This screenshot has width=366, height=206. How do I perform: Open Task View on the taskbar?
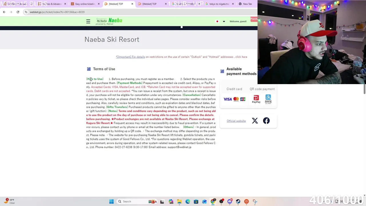point(162,201)
